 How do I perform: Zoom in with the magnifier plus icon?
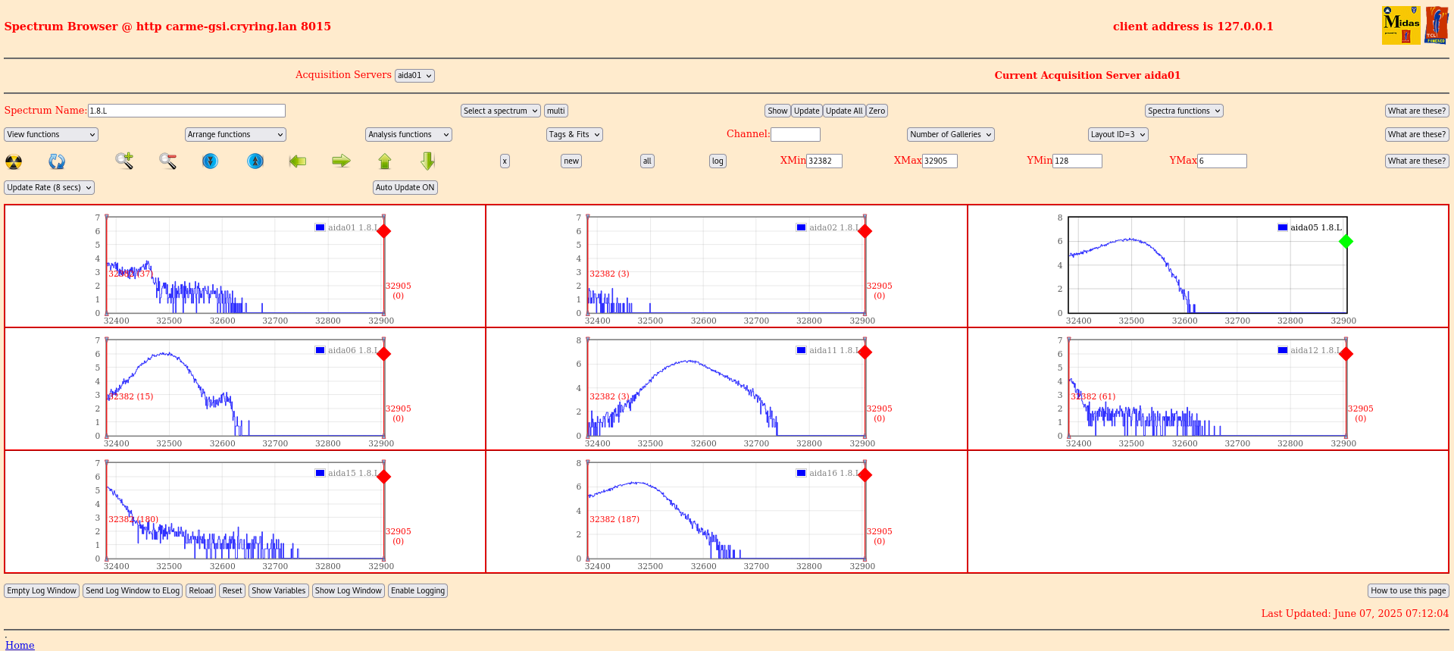tap(124, 161)
